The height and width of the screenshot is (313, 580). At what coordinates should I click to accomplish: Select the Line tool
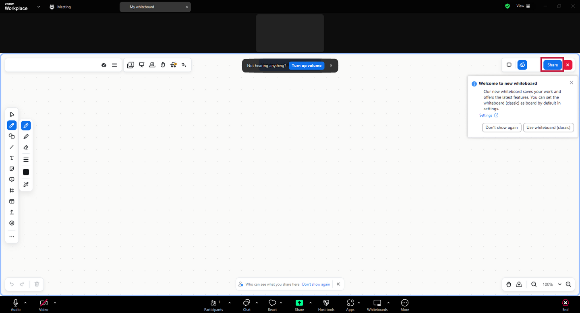pos(12,147)
